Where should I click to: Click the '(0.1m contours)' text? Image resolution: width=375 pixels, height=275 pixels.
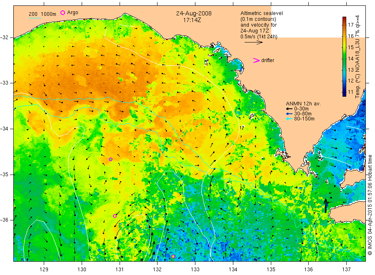[258, 19]
